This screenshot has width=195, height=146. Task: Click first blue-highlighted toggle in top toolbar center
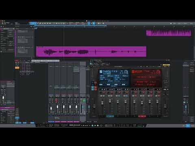pos(89,24)
